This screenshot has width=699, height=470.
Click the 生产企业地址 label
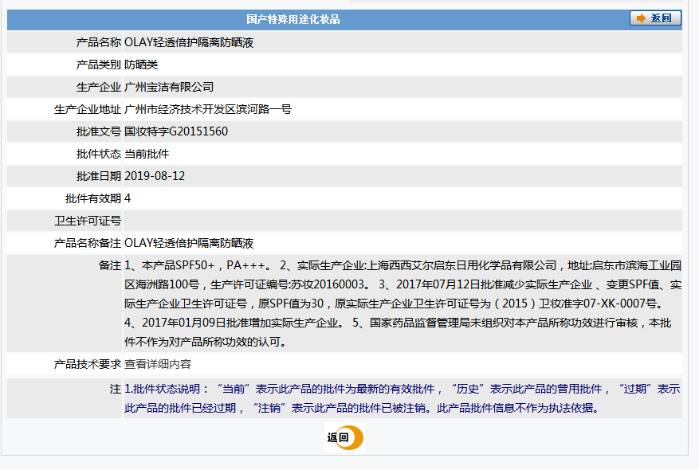(88, 109)
